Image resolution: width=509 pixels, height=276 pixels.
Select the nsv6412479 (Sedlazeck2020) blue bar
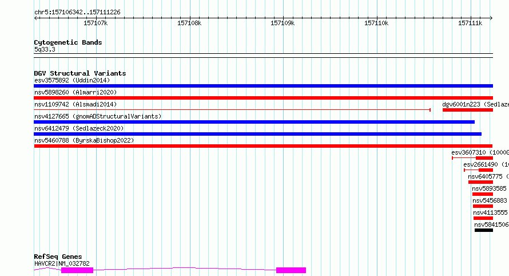258,134
